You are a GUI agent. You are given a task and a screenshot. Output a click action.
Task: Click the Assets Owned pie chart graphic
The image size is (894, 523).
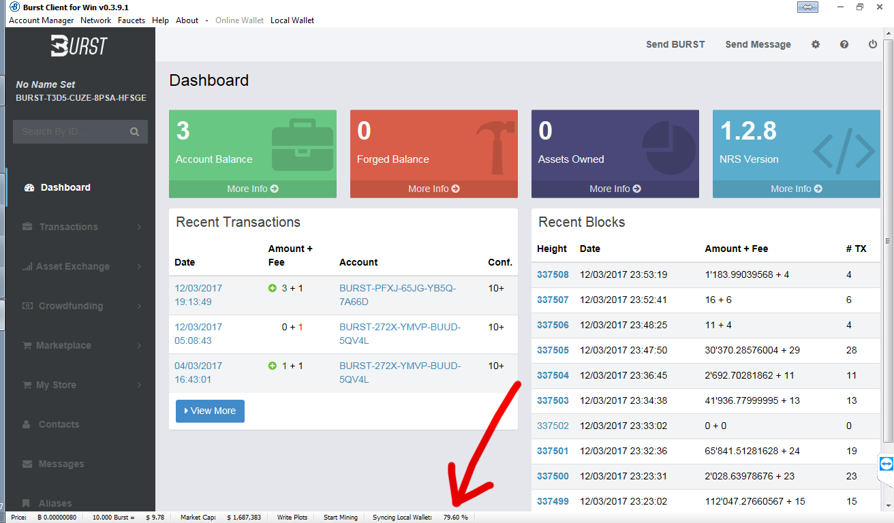point(668,148)
